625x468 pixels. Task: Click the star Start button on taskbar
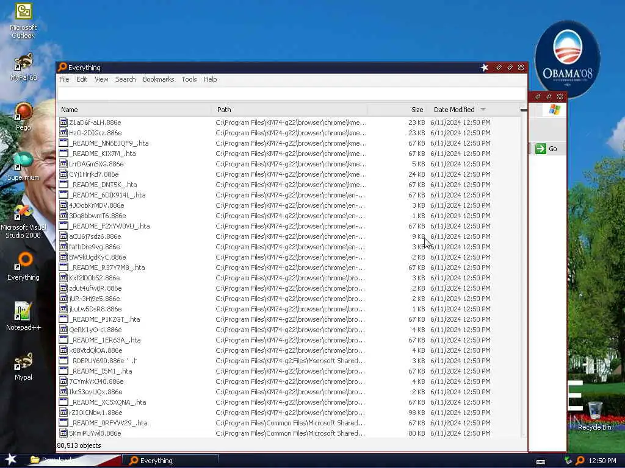pyautogui.click(x=10, y=459)
